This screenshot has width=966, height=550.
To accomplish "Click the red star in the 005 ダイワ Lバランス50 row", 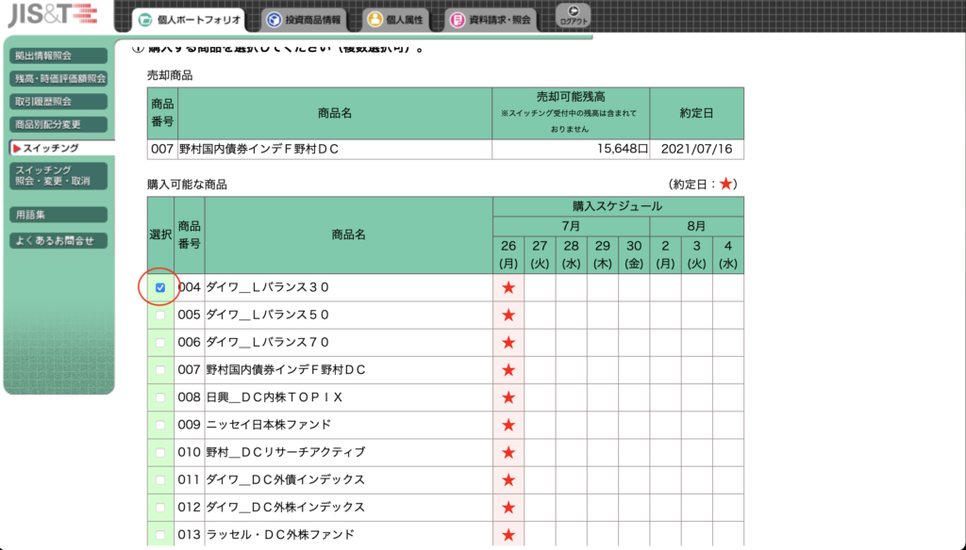I will click(508, 315).
